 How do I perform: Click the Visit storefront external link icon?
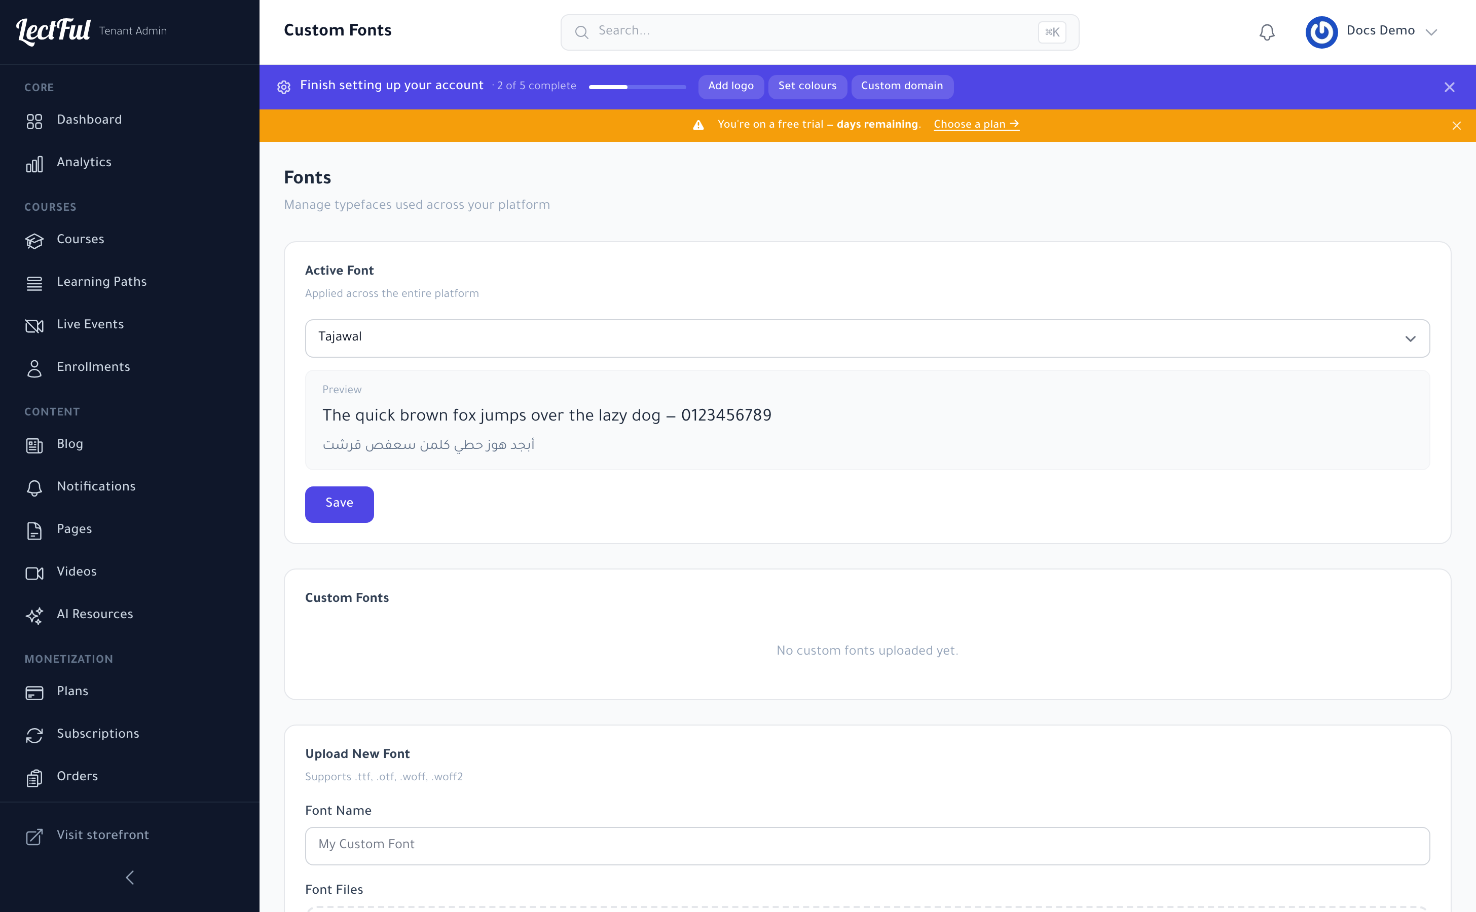coord(34,837)
